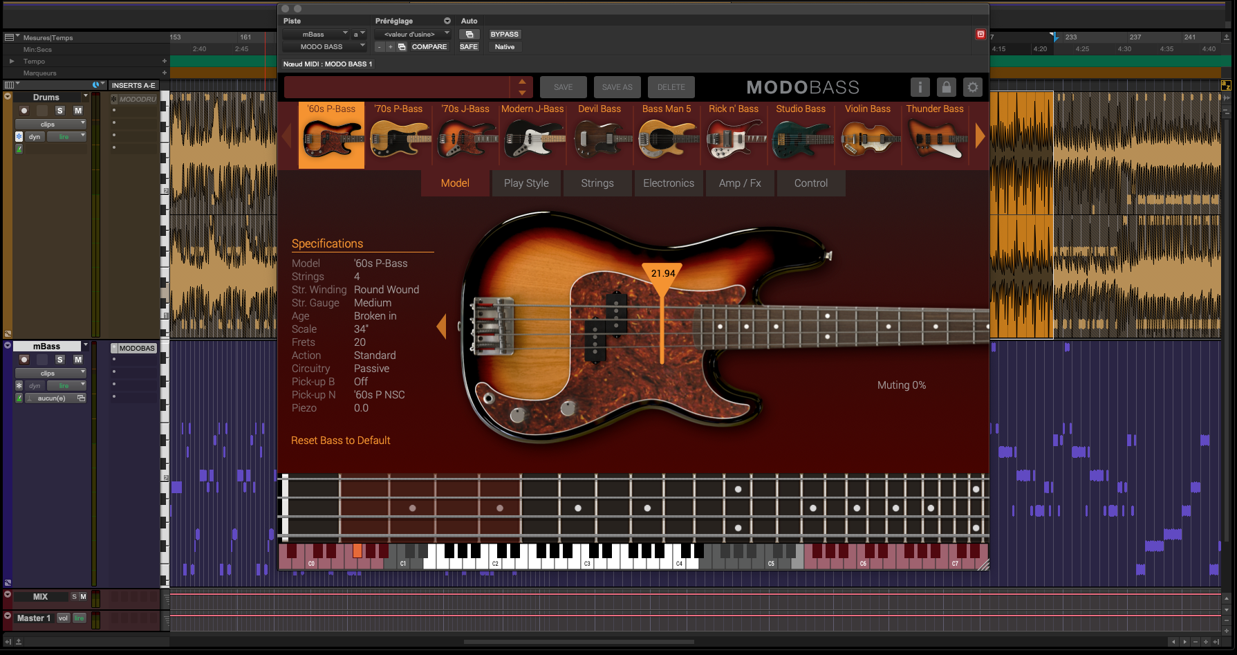Click the MODO BASS lock icon

pyautogui.click(x=947, y=87)
